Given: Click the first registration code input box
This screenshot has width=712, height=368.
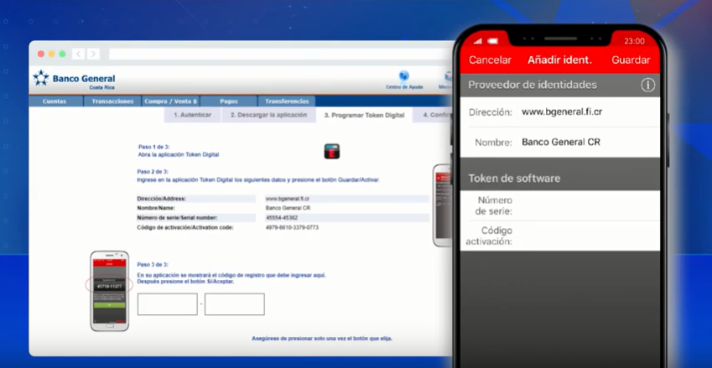Looking at the screenshot, I should click(167, 304).
